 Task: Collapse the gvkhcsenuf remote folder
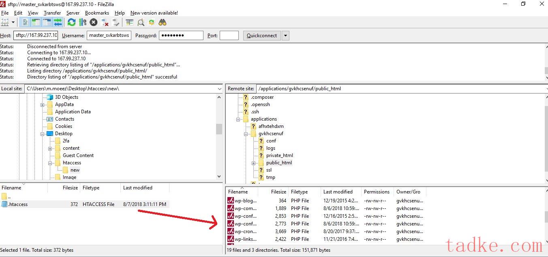click(246, 134)
